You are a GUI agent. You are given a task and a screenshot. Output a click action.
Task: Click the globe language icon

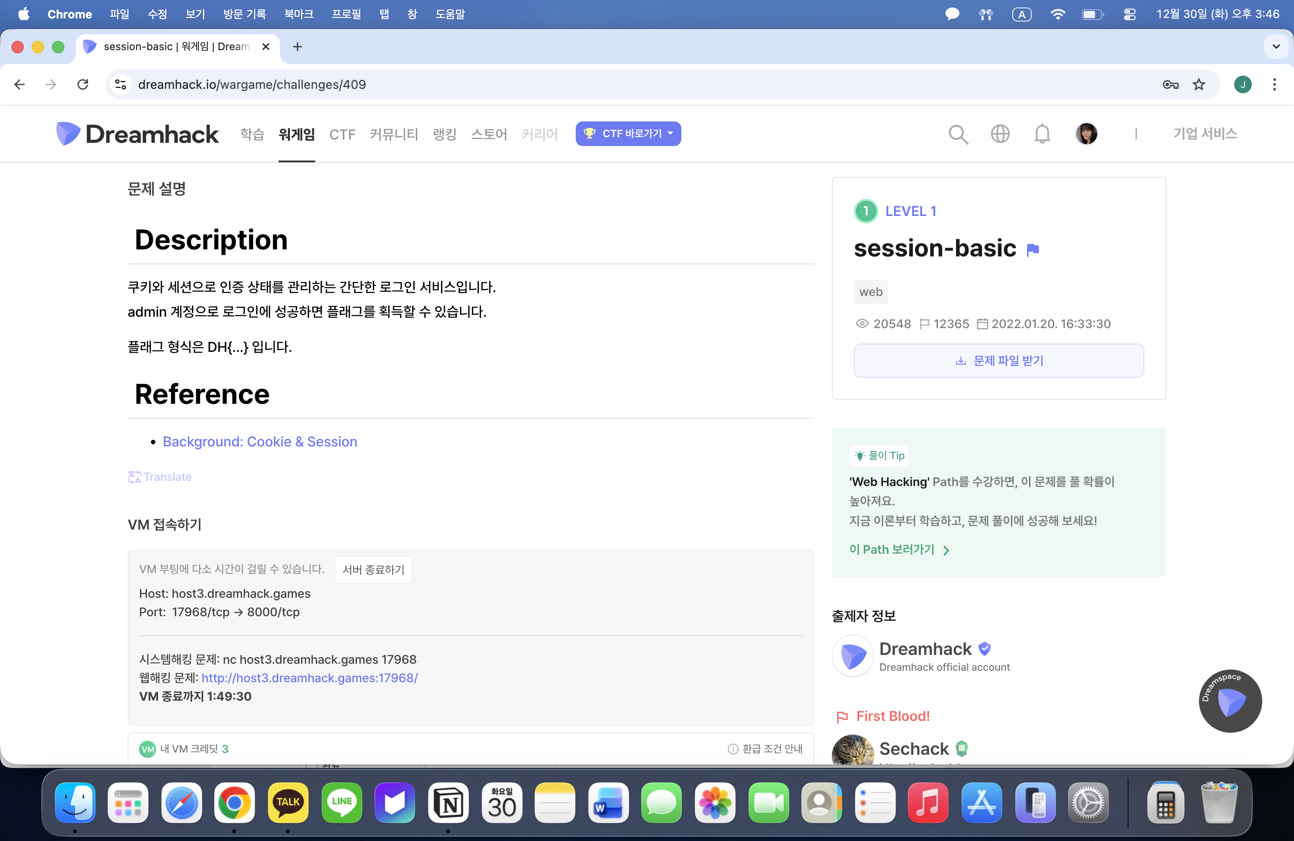coord(1000,134)
